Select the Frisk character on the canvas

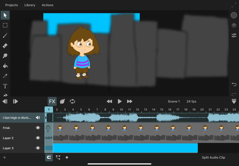[83, 53]
